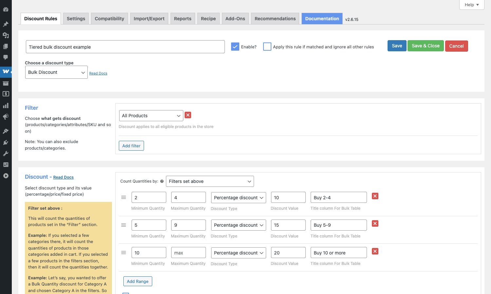Image resolution: width=491 pixels, height=294 pixels.
Task: Click Maximum Quantity field containing 4
Action: pyautogui.click(x=189, y=197)
